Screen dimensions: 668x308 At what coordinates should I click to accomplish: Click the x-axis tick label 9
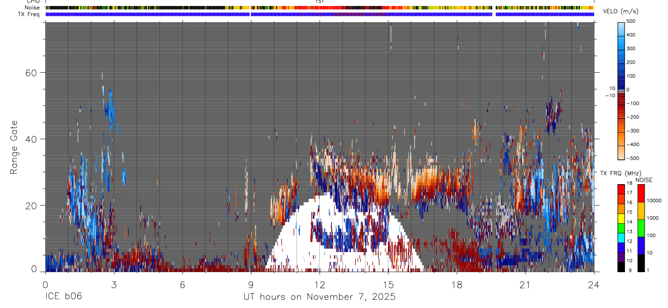(251, 285)
